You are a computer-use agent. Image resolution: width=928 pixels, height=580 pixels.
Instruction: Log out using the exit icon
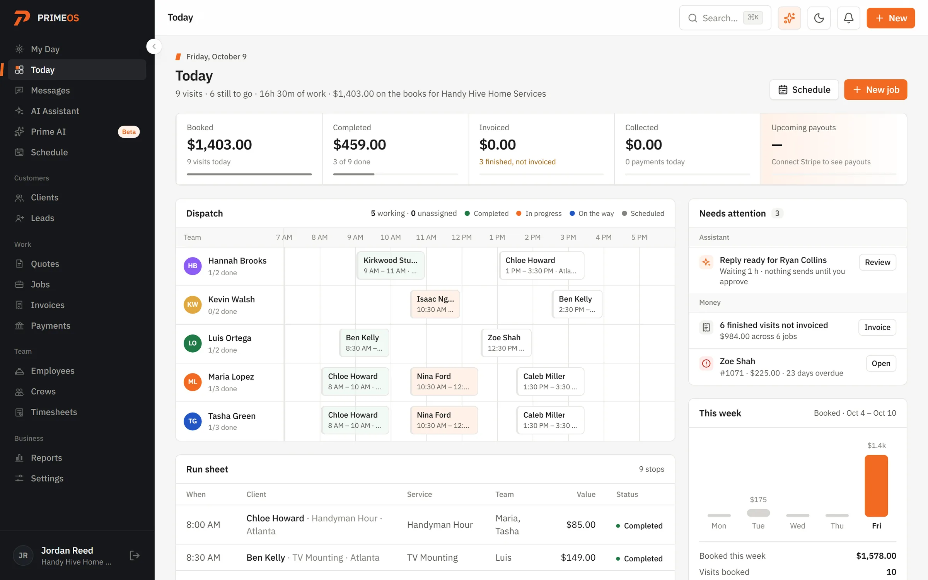coord(134,556)
